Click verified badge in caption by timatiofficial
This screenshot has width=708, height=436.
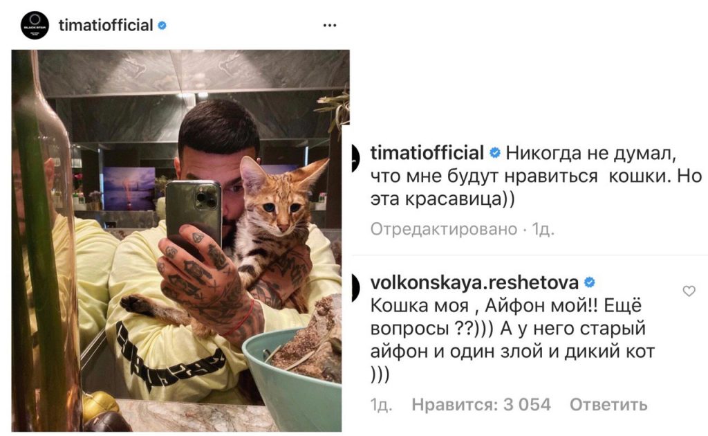[495, 153]
